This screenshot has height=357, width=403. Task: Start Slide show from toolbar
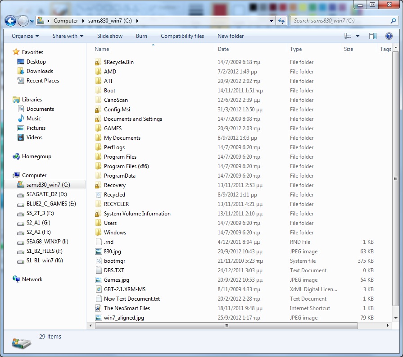(x=110, y=36)
